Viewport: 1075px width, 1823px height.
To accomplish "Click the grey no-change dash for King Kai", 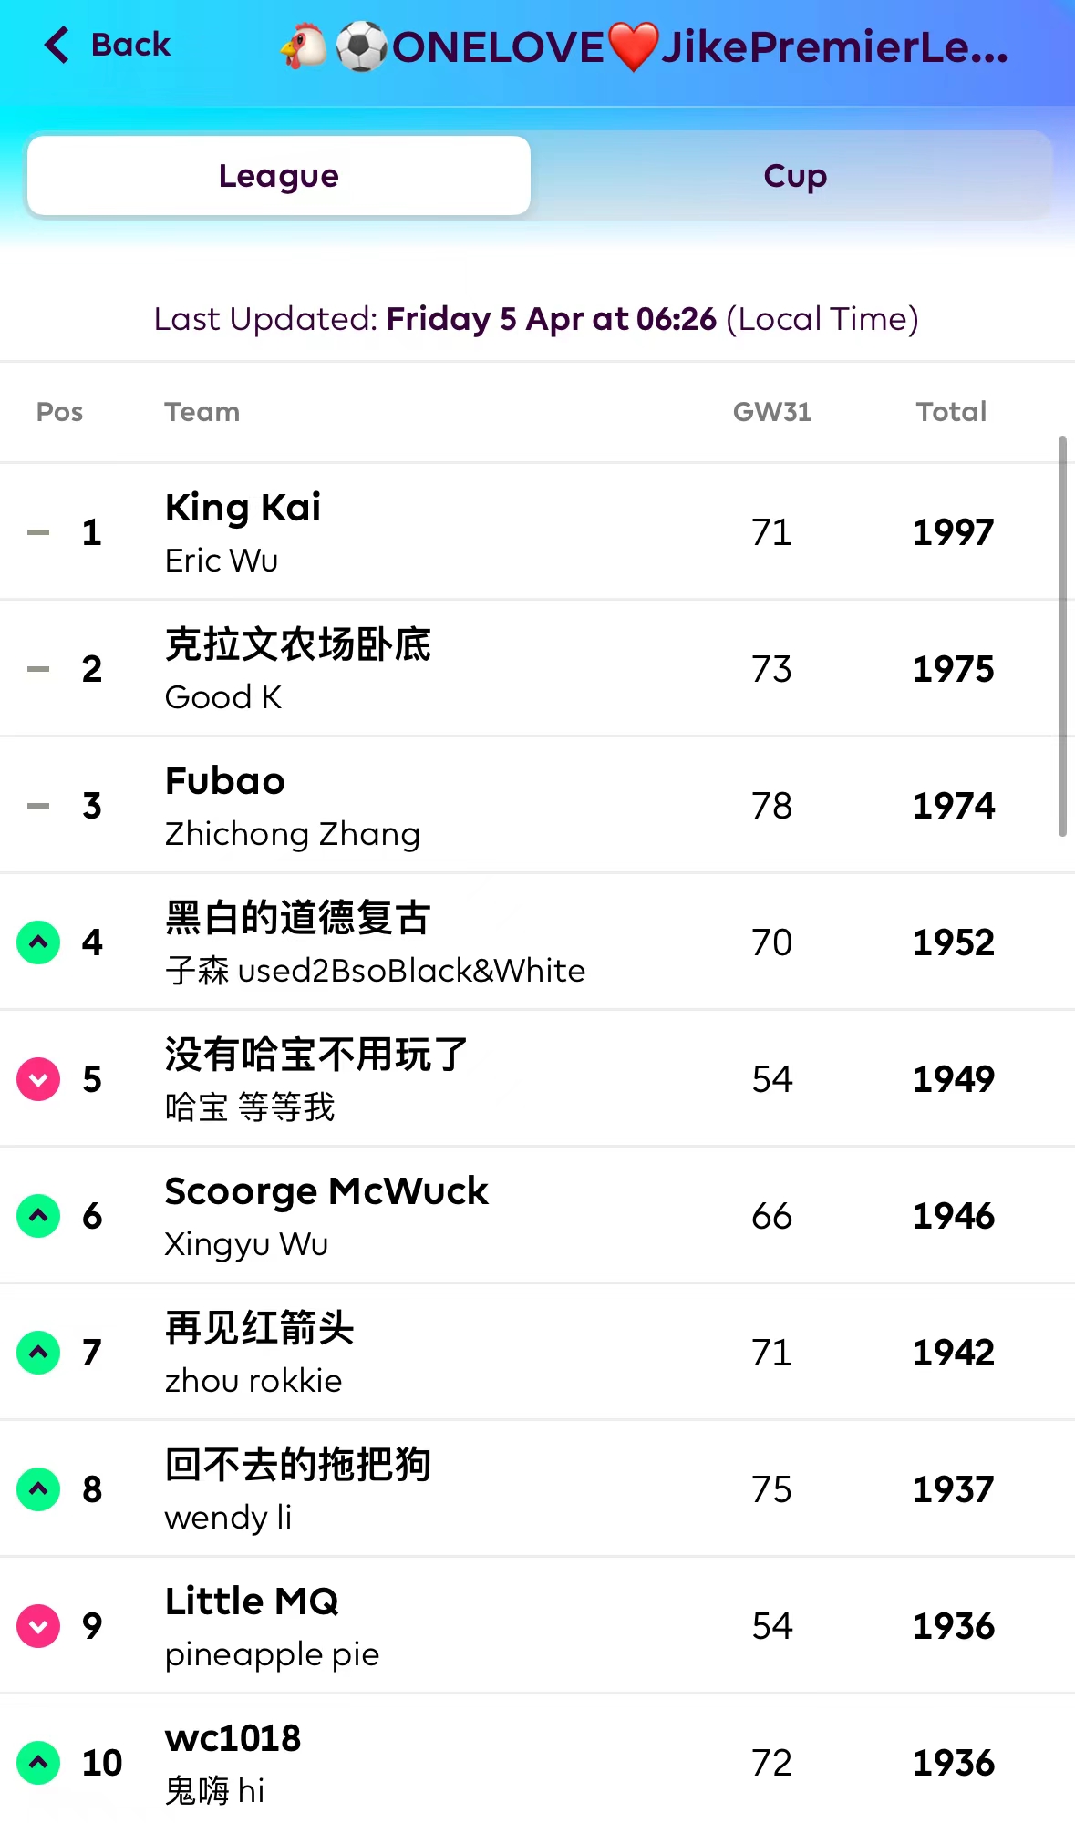I will click(x=38, y=532).
